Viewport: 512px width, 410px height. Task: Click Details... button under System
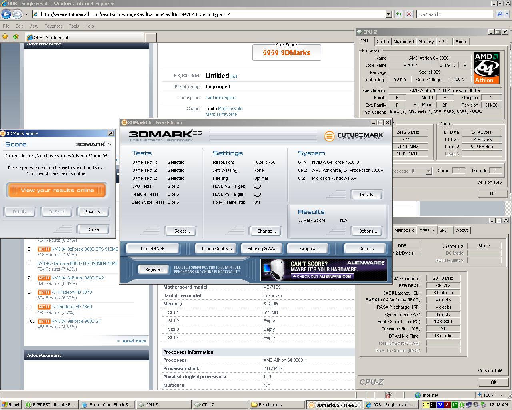pos(368,195)
